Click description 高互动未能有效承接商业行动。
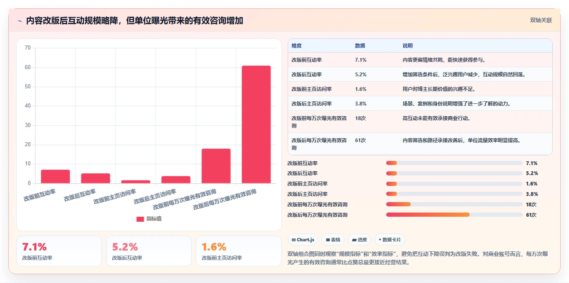 point(437,118)
